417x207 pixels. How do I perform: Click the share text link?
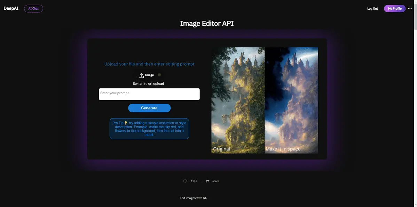pos(215,181)
